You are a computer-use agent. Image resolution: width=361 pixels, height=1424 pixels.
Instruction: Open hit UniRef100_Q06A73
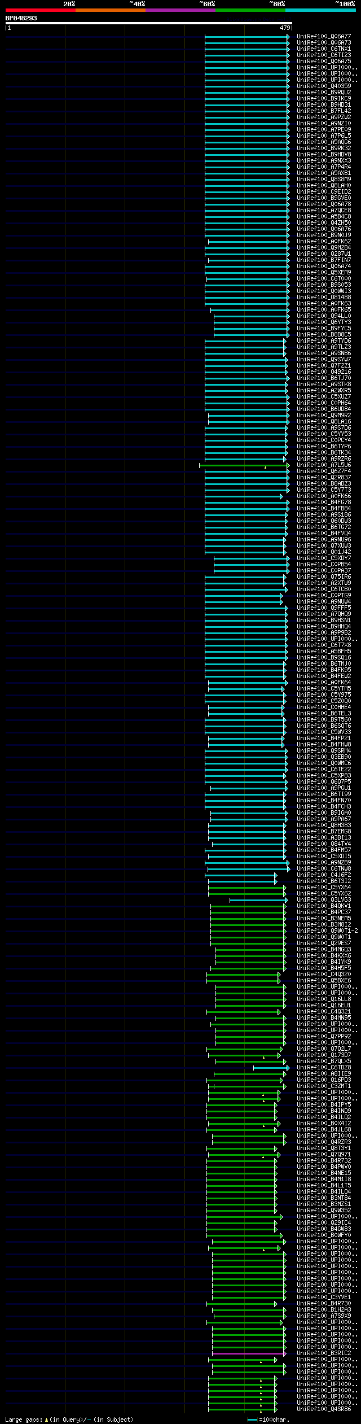point(324,43)
